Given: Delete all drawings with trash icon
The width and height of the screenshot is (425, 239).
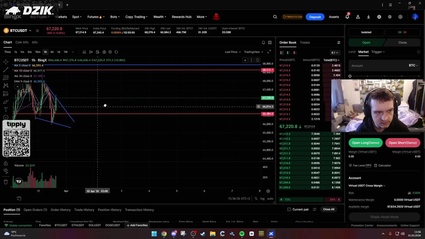Looking at the screenshot, I should coord(6,182).
